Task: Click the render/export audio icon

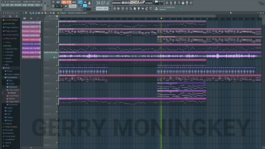Action: click(x=187, y=3)
